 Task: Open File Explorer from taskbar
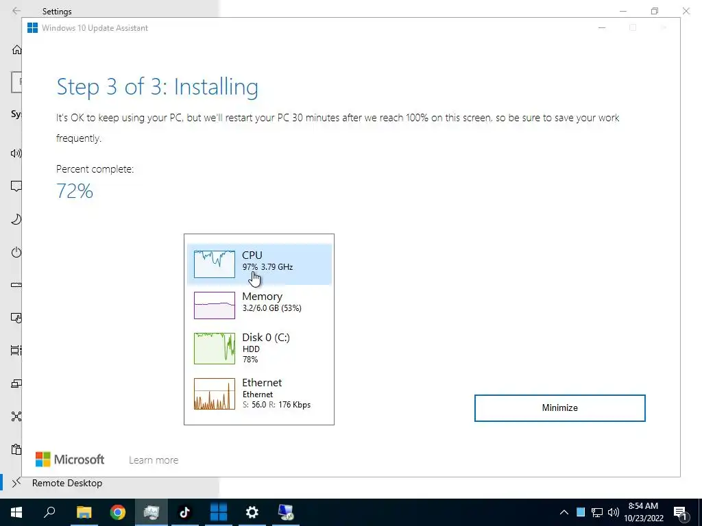click(x=84, y=512)
